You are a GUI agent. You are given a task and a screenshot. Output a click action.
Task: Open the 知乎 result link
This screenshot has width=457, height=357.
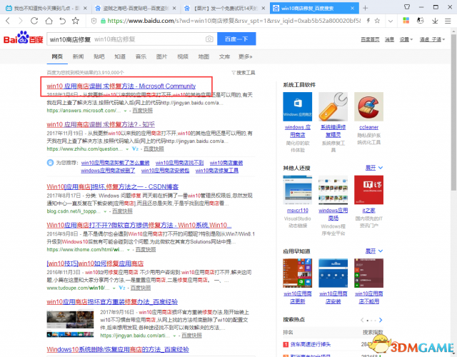pyautogui.click(x=101, y=124)
